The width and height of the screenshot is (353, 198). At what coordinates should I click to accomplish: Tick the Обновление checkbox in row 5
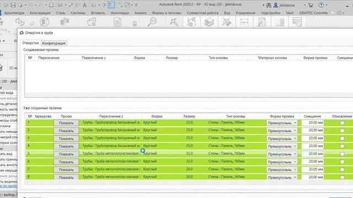point(342,154)
